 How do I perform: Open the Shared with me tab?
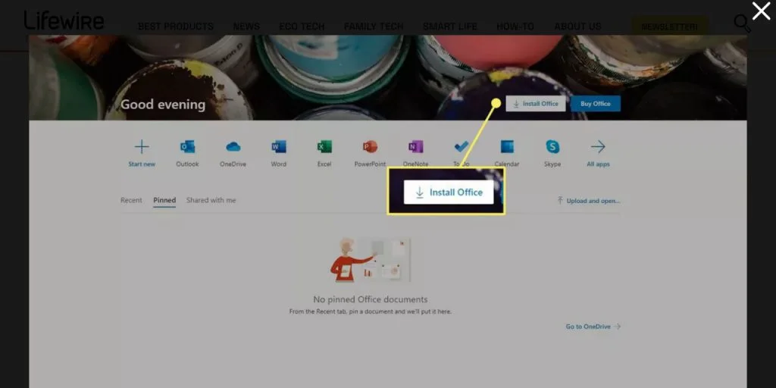point(211,200)
